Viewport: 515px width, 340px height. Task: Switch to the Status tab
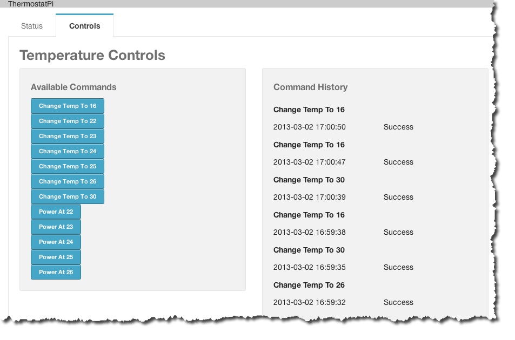click(x=31, y=26)
